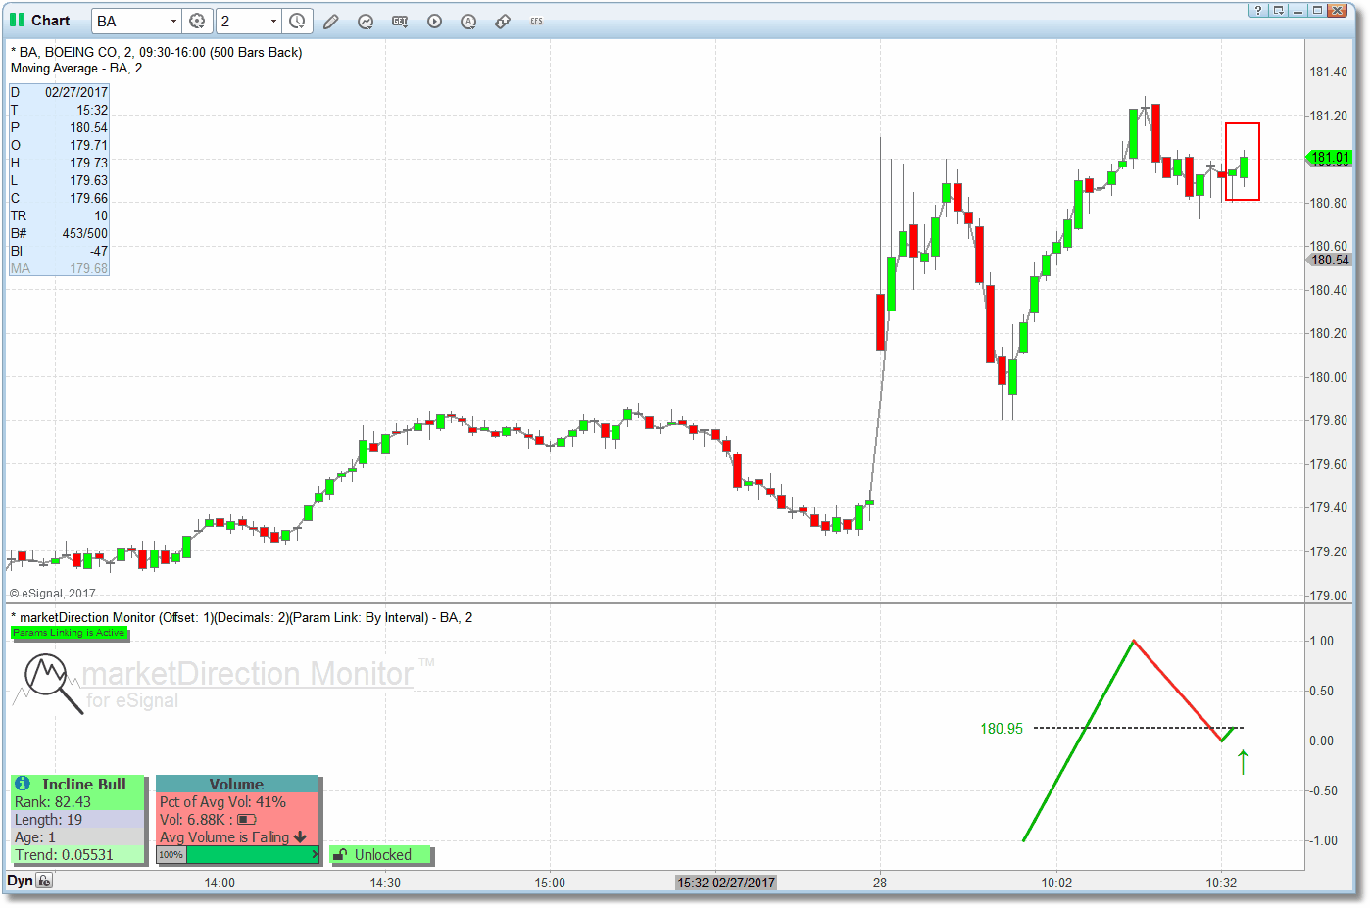Click the B# 453/500 data row
Screen dimensions: 1370x908
59,233
